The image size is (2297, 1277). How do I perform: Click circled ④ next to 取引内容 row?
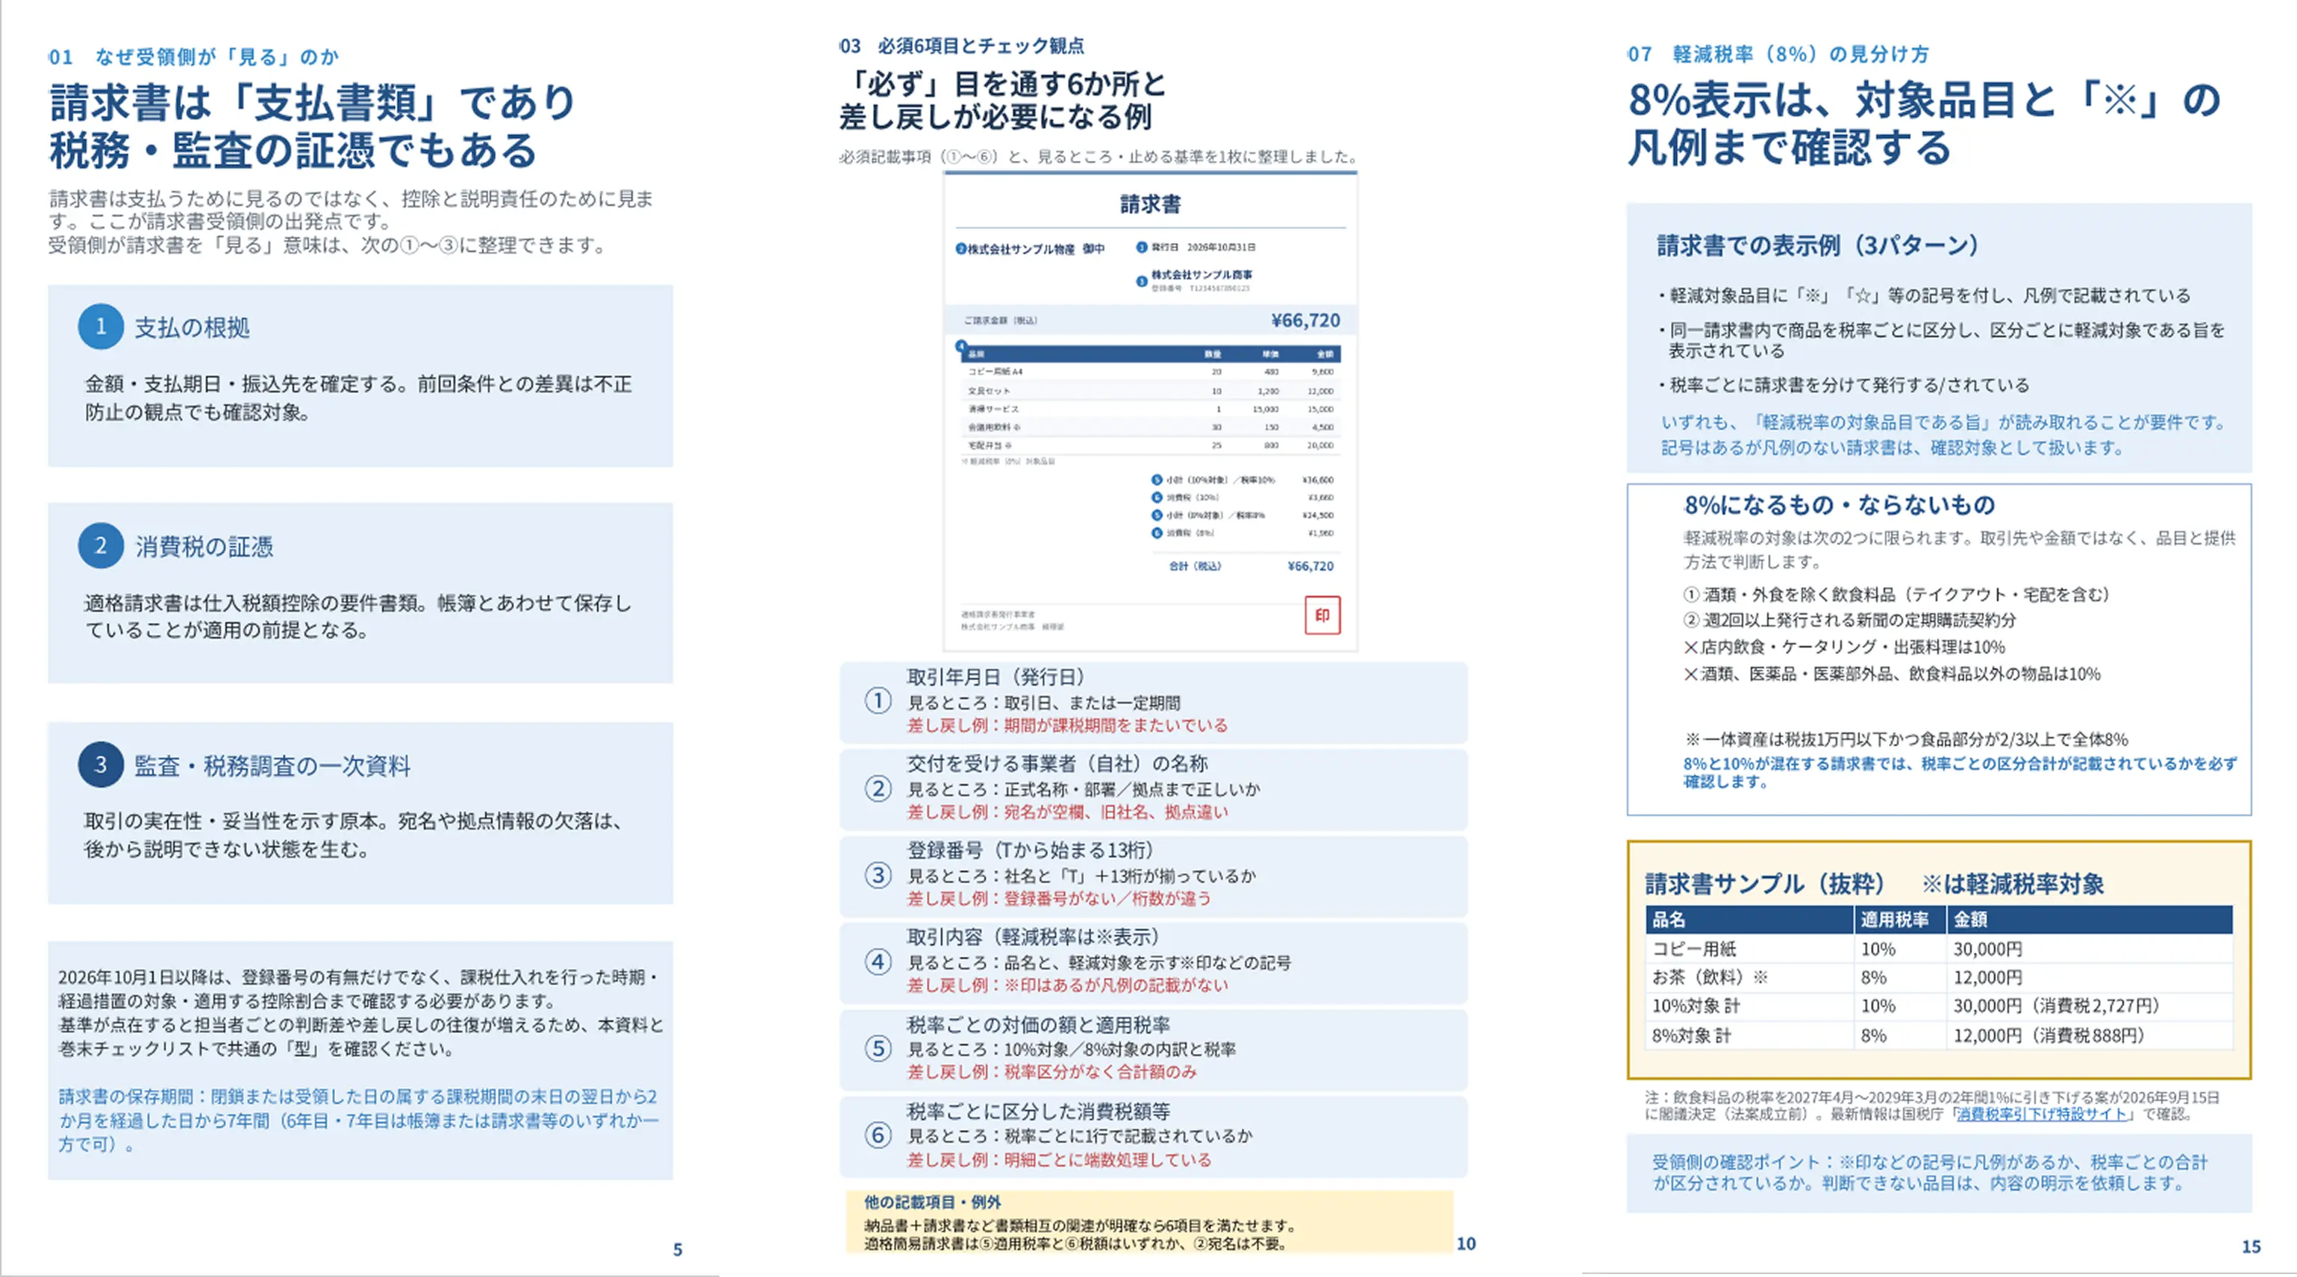(878, 961)
